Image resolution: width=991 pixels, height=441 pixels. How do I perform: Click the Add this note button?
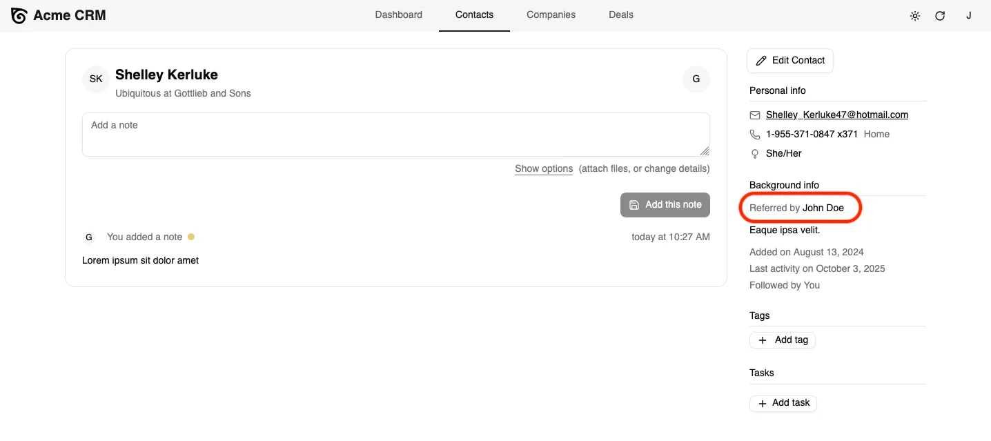pos(665,204)
